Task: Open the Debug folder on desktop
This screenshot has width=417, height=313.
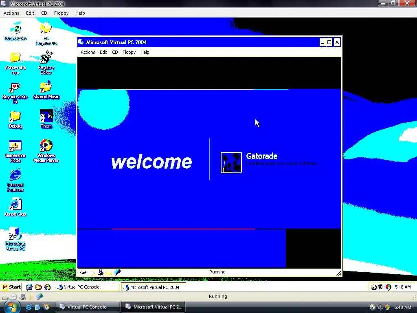Action: click(x=15, y=119)
